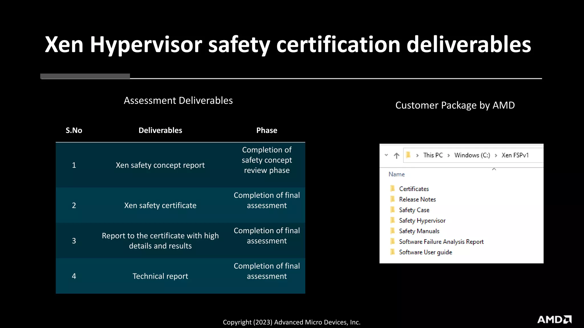Click the Safety Hypervisor folder icon
This screenshot has width=584, height=328.
point(393,220)
